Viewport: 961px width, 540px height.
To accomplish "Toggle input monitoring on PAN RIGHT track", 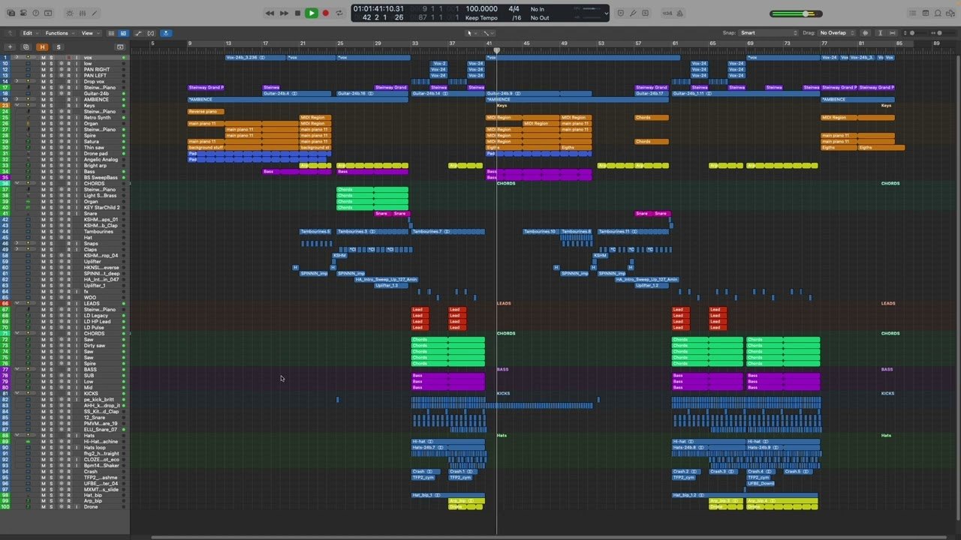I will [77, 69].
